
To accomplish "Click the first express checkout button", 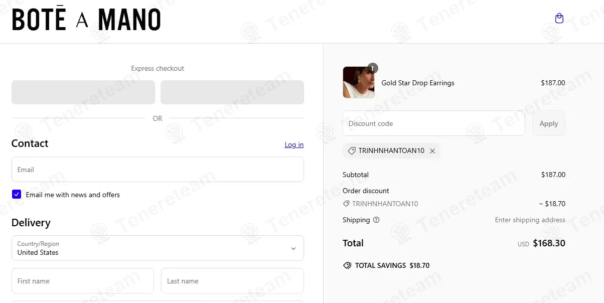I will [x=83, y=92].
